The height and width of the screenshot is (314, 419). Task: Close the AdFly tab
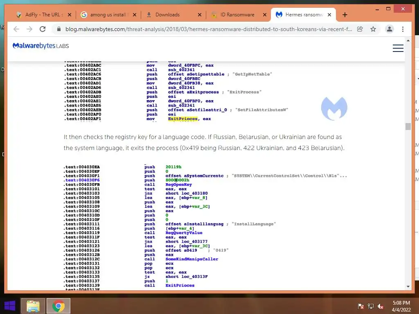click(x=70, y=15)
